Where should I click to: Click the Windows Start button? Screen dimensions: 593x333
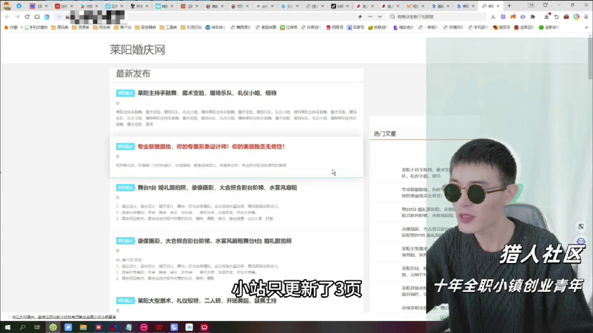click(8, 327)
